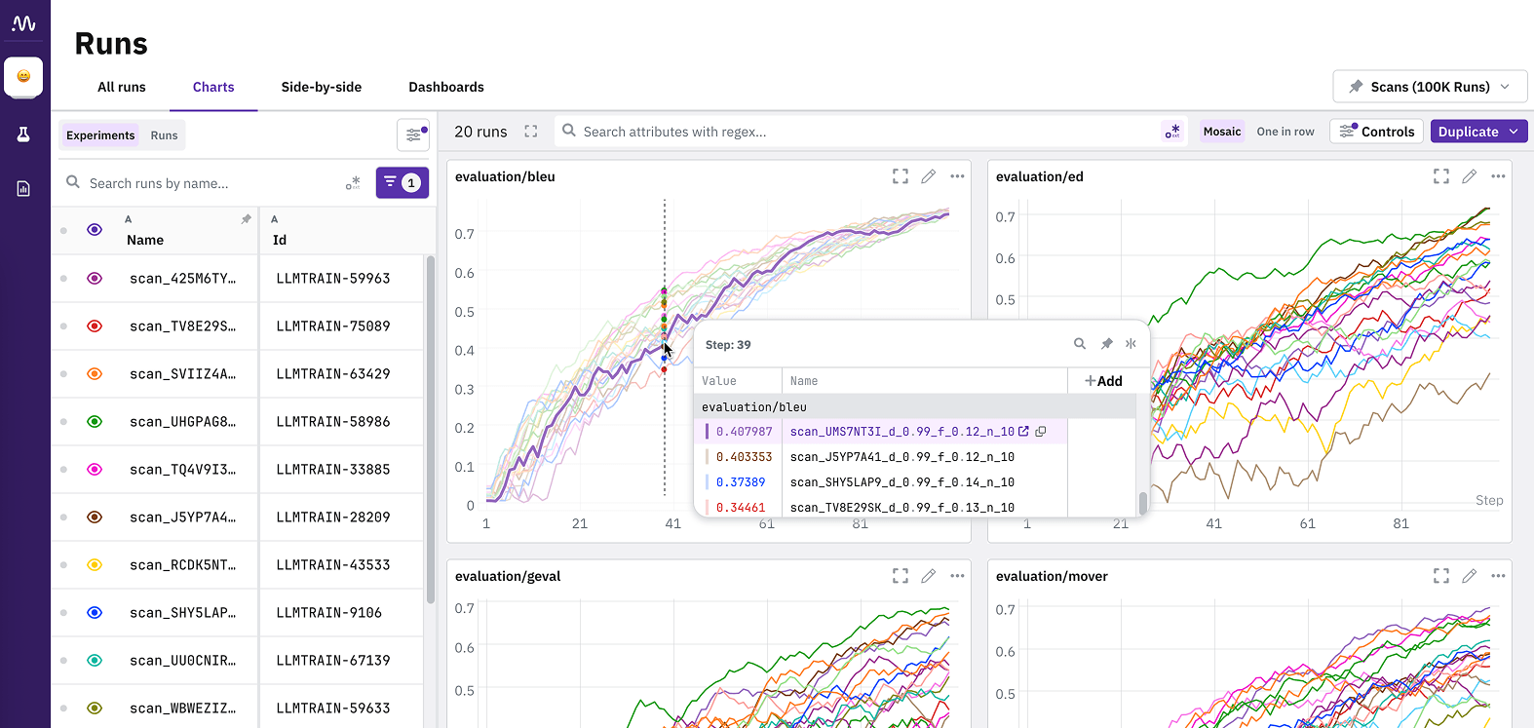Hide run scan_TV8E29S with its eye icon
Viewport: 1534px width, 728px height.
tap(95, 326)
